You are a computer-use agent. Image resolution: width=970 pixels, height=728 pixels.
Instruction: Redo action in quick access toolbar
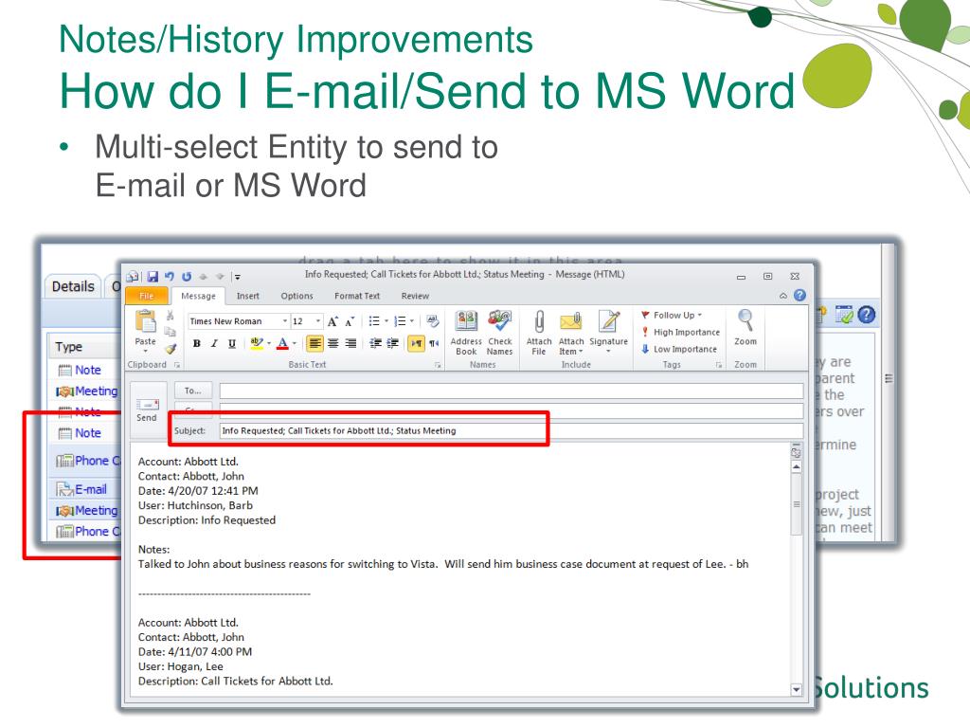point(187,277)
